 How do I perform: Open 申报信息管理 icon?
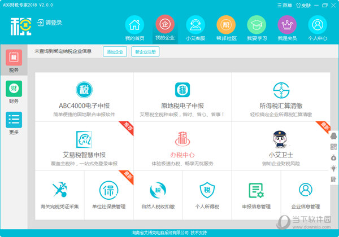pos(256,190)
